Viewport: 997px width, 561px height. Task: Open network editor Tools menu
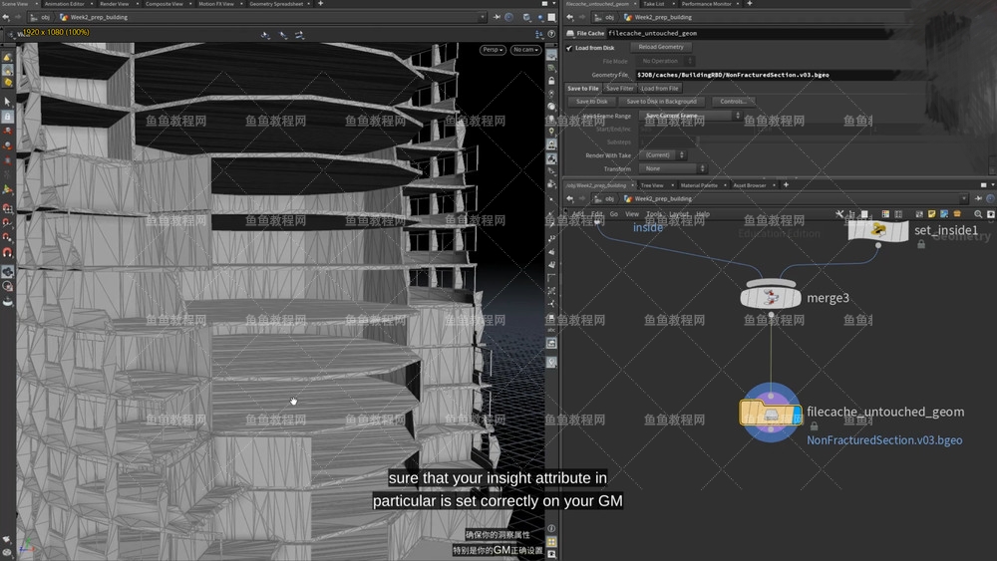coord(654,214)
